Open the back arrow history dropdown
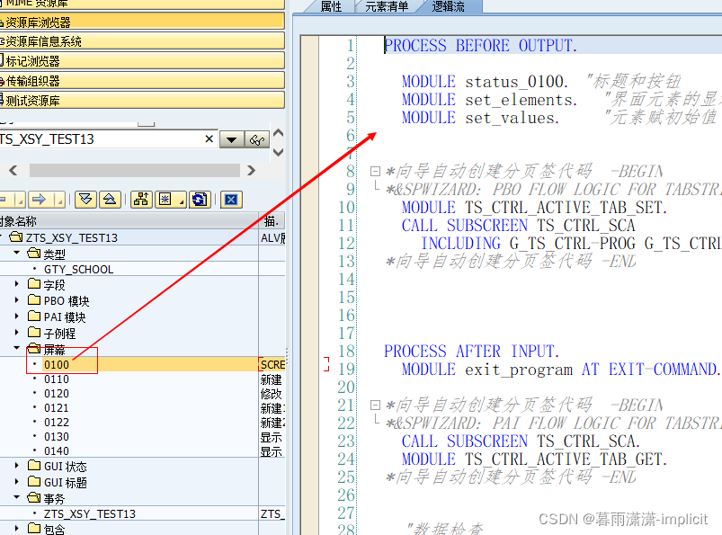 click(20, 200)
